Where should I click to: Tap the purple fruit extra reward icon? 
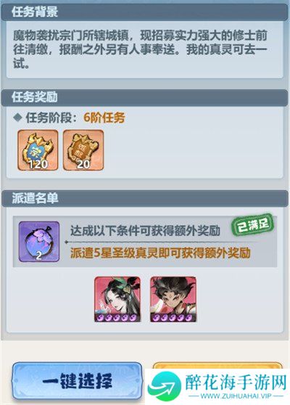[x=39, y=241]
